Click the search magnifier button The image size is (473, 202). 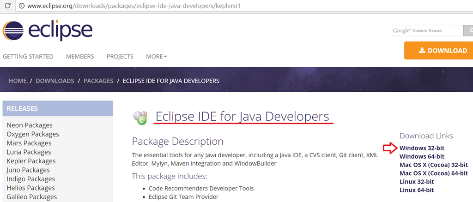tap(468, 30)
